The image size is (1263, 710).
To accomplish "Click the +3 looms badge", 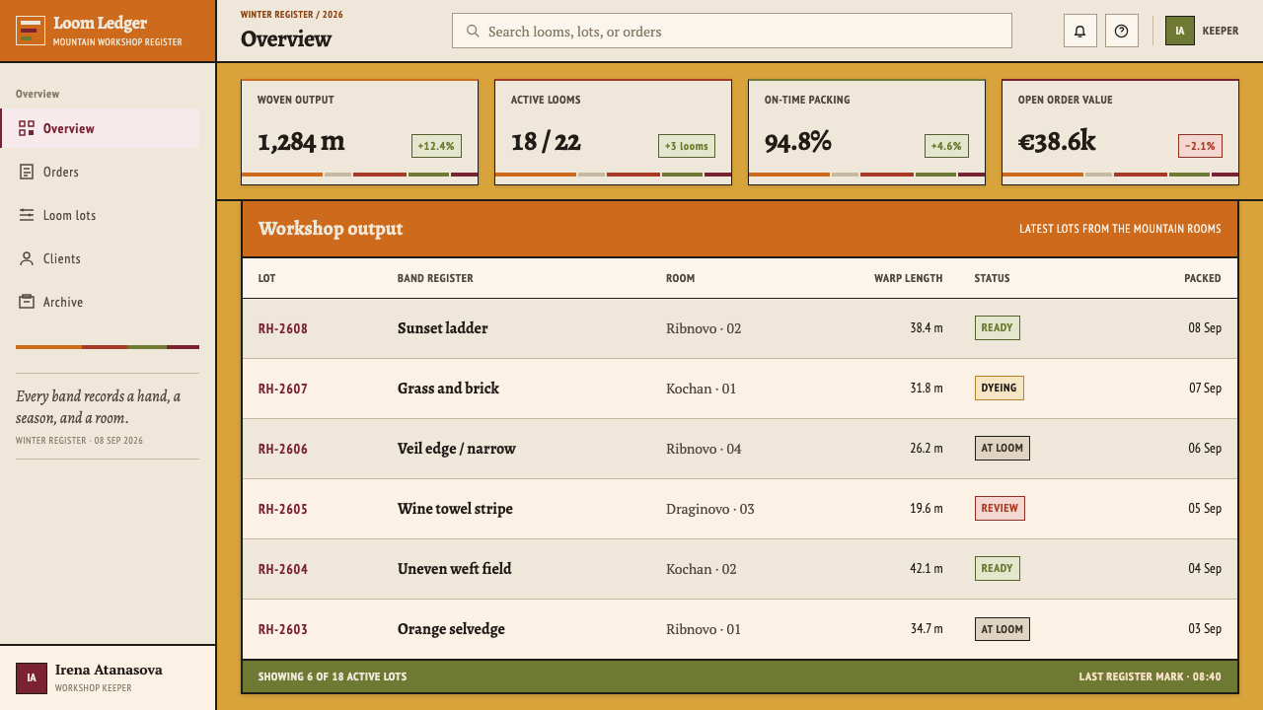I will click(687, 146).
